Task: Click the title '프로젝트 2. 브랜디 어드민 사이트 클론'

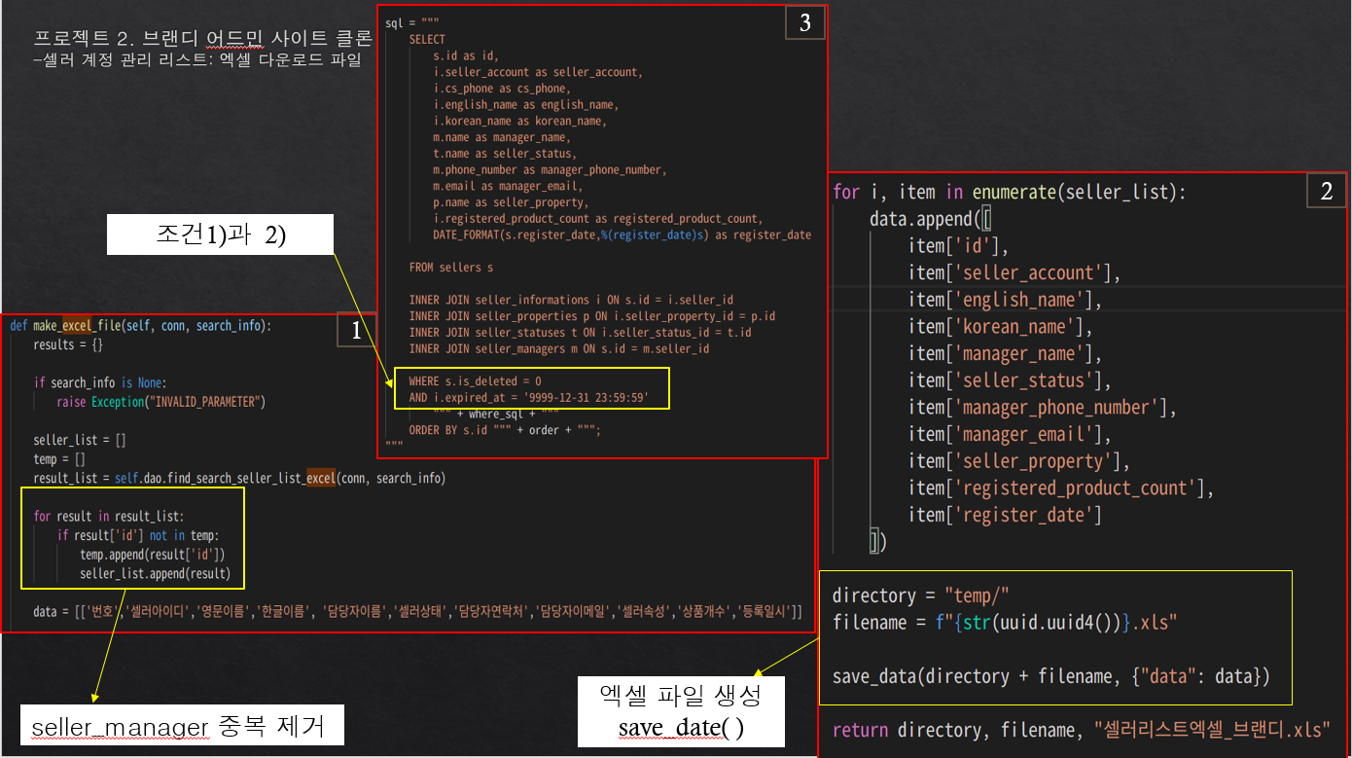Action: pyautogui.click(x=202, y=39)
